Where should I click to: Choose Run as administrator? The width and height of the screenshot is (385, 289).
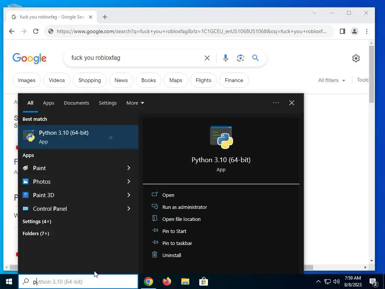(x=185, y=207)
